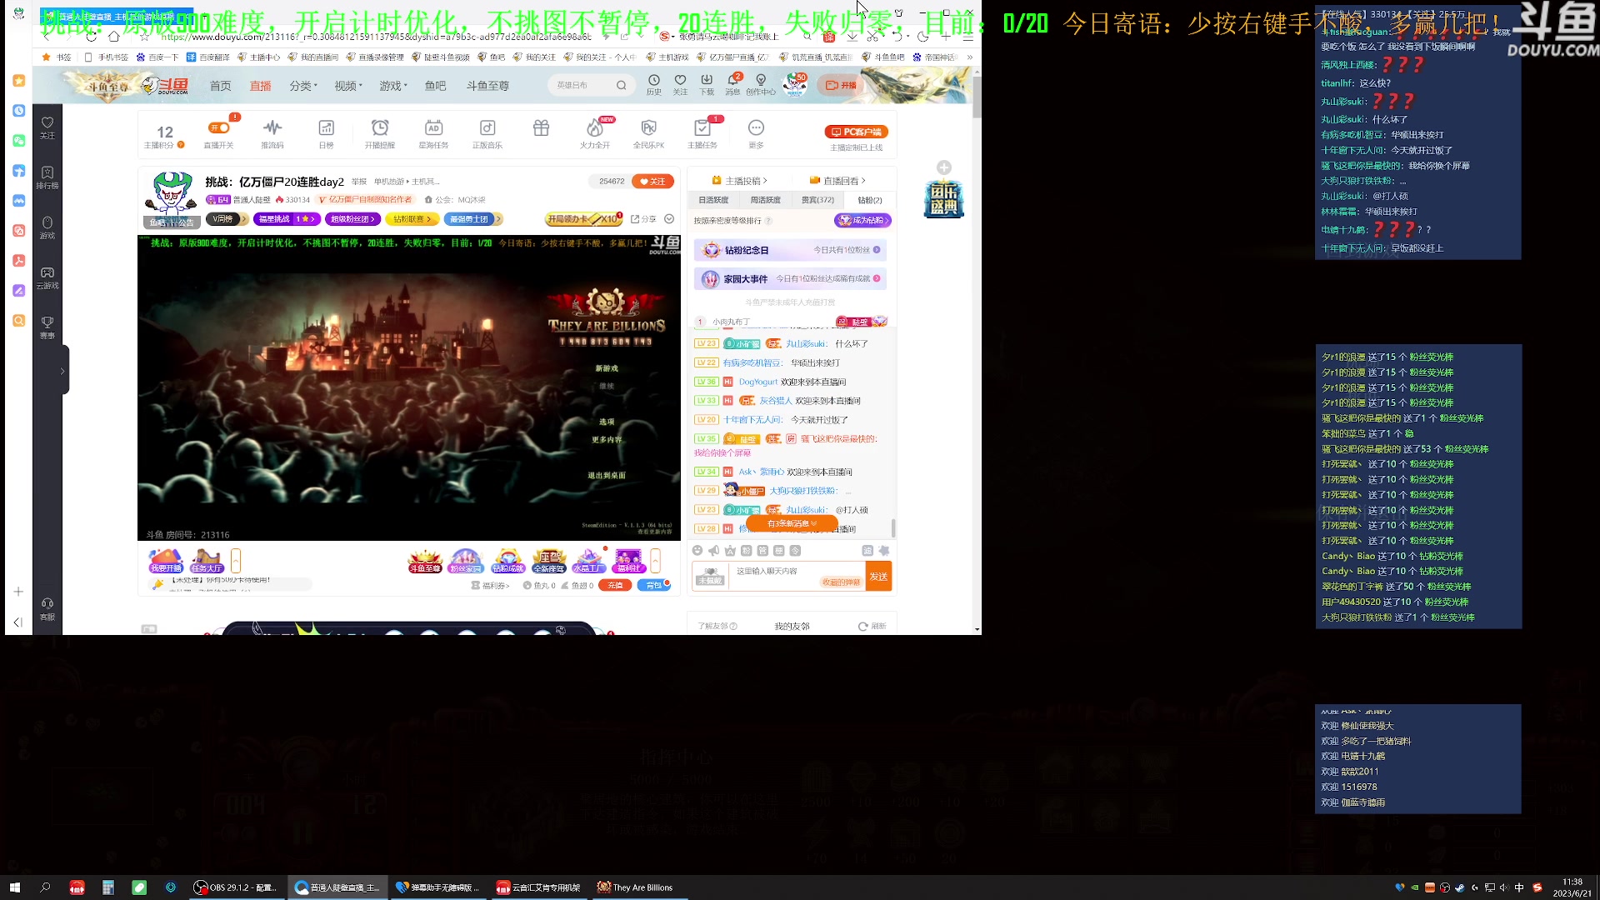
Task: Open 主播任务 anchor tasks panel
Action: tap(702, 133)
